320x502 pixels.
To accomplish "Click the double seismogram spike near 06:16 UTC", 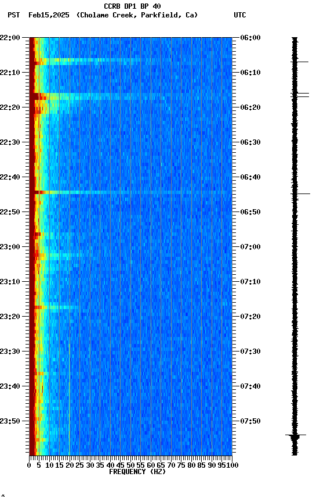I will [x=300, y=95].
